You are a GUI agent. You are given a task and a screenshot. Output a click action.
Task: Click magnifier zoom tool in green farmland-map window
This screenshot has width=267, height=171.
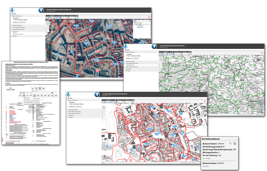coord(160,54)
